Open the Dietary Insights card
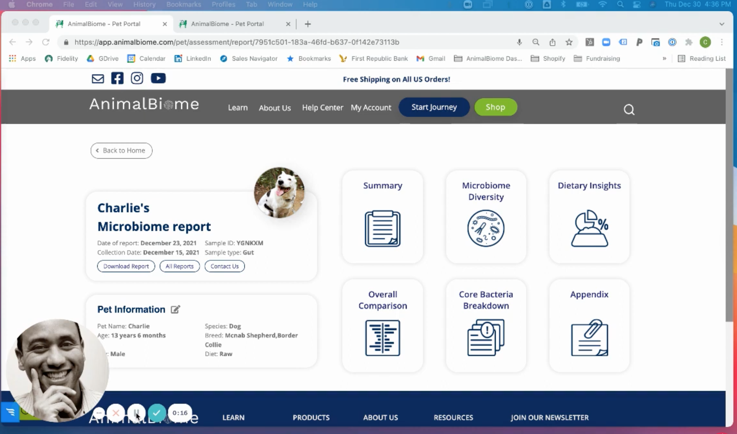Image resolution: width=737 pixels, height=434 pixels. tap(589, 217)
